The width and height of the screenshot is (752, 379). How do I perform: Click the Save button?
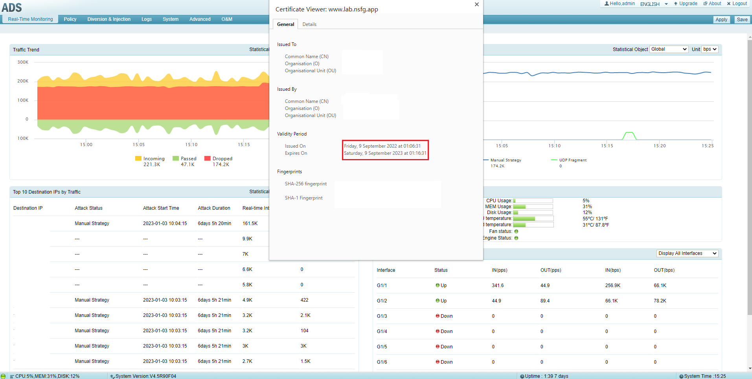[x=742, y=20]
